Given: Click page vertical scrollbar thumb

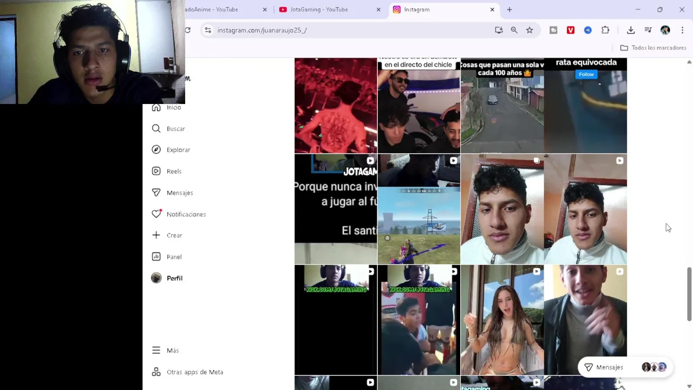Looking at the screenshot, I should tap(689, 294).
